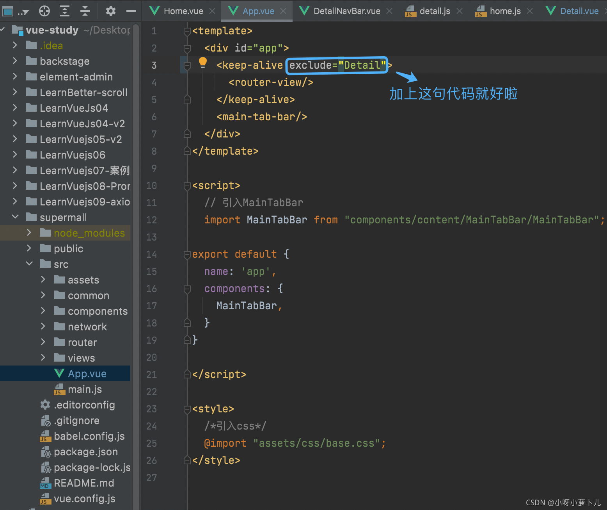Select the README.md file

click(x=65, y=483)
